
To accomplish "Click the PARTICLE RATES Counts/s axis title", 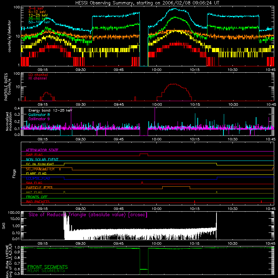I will [x=8, y=87].
